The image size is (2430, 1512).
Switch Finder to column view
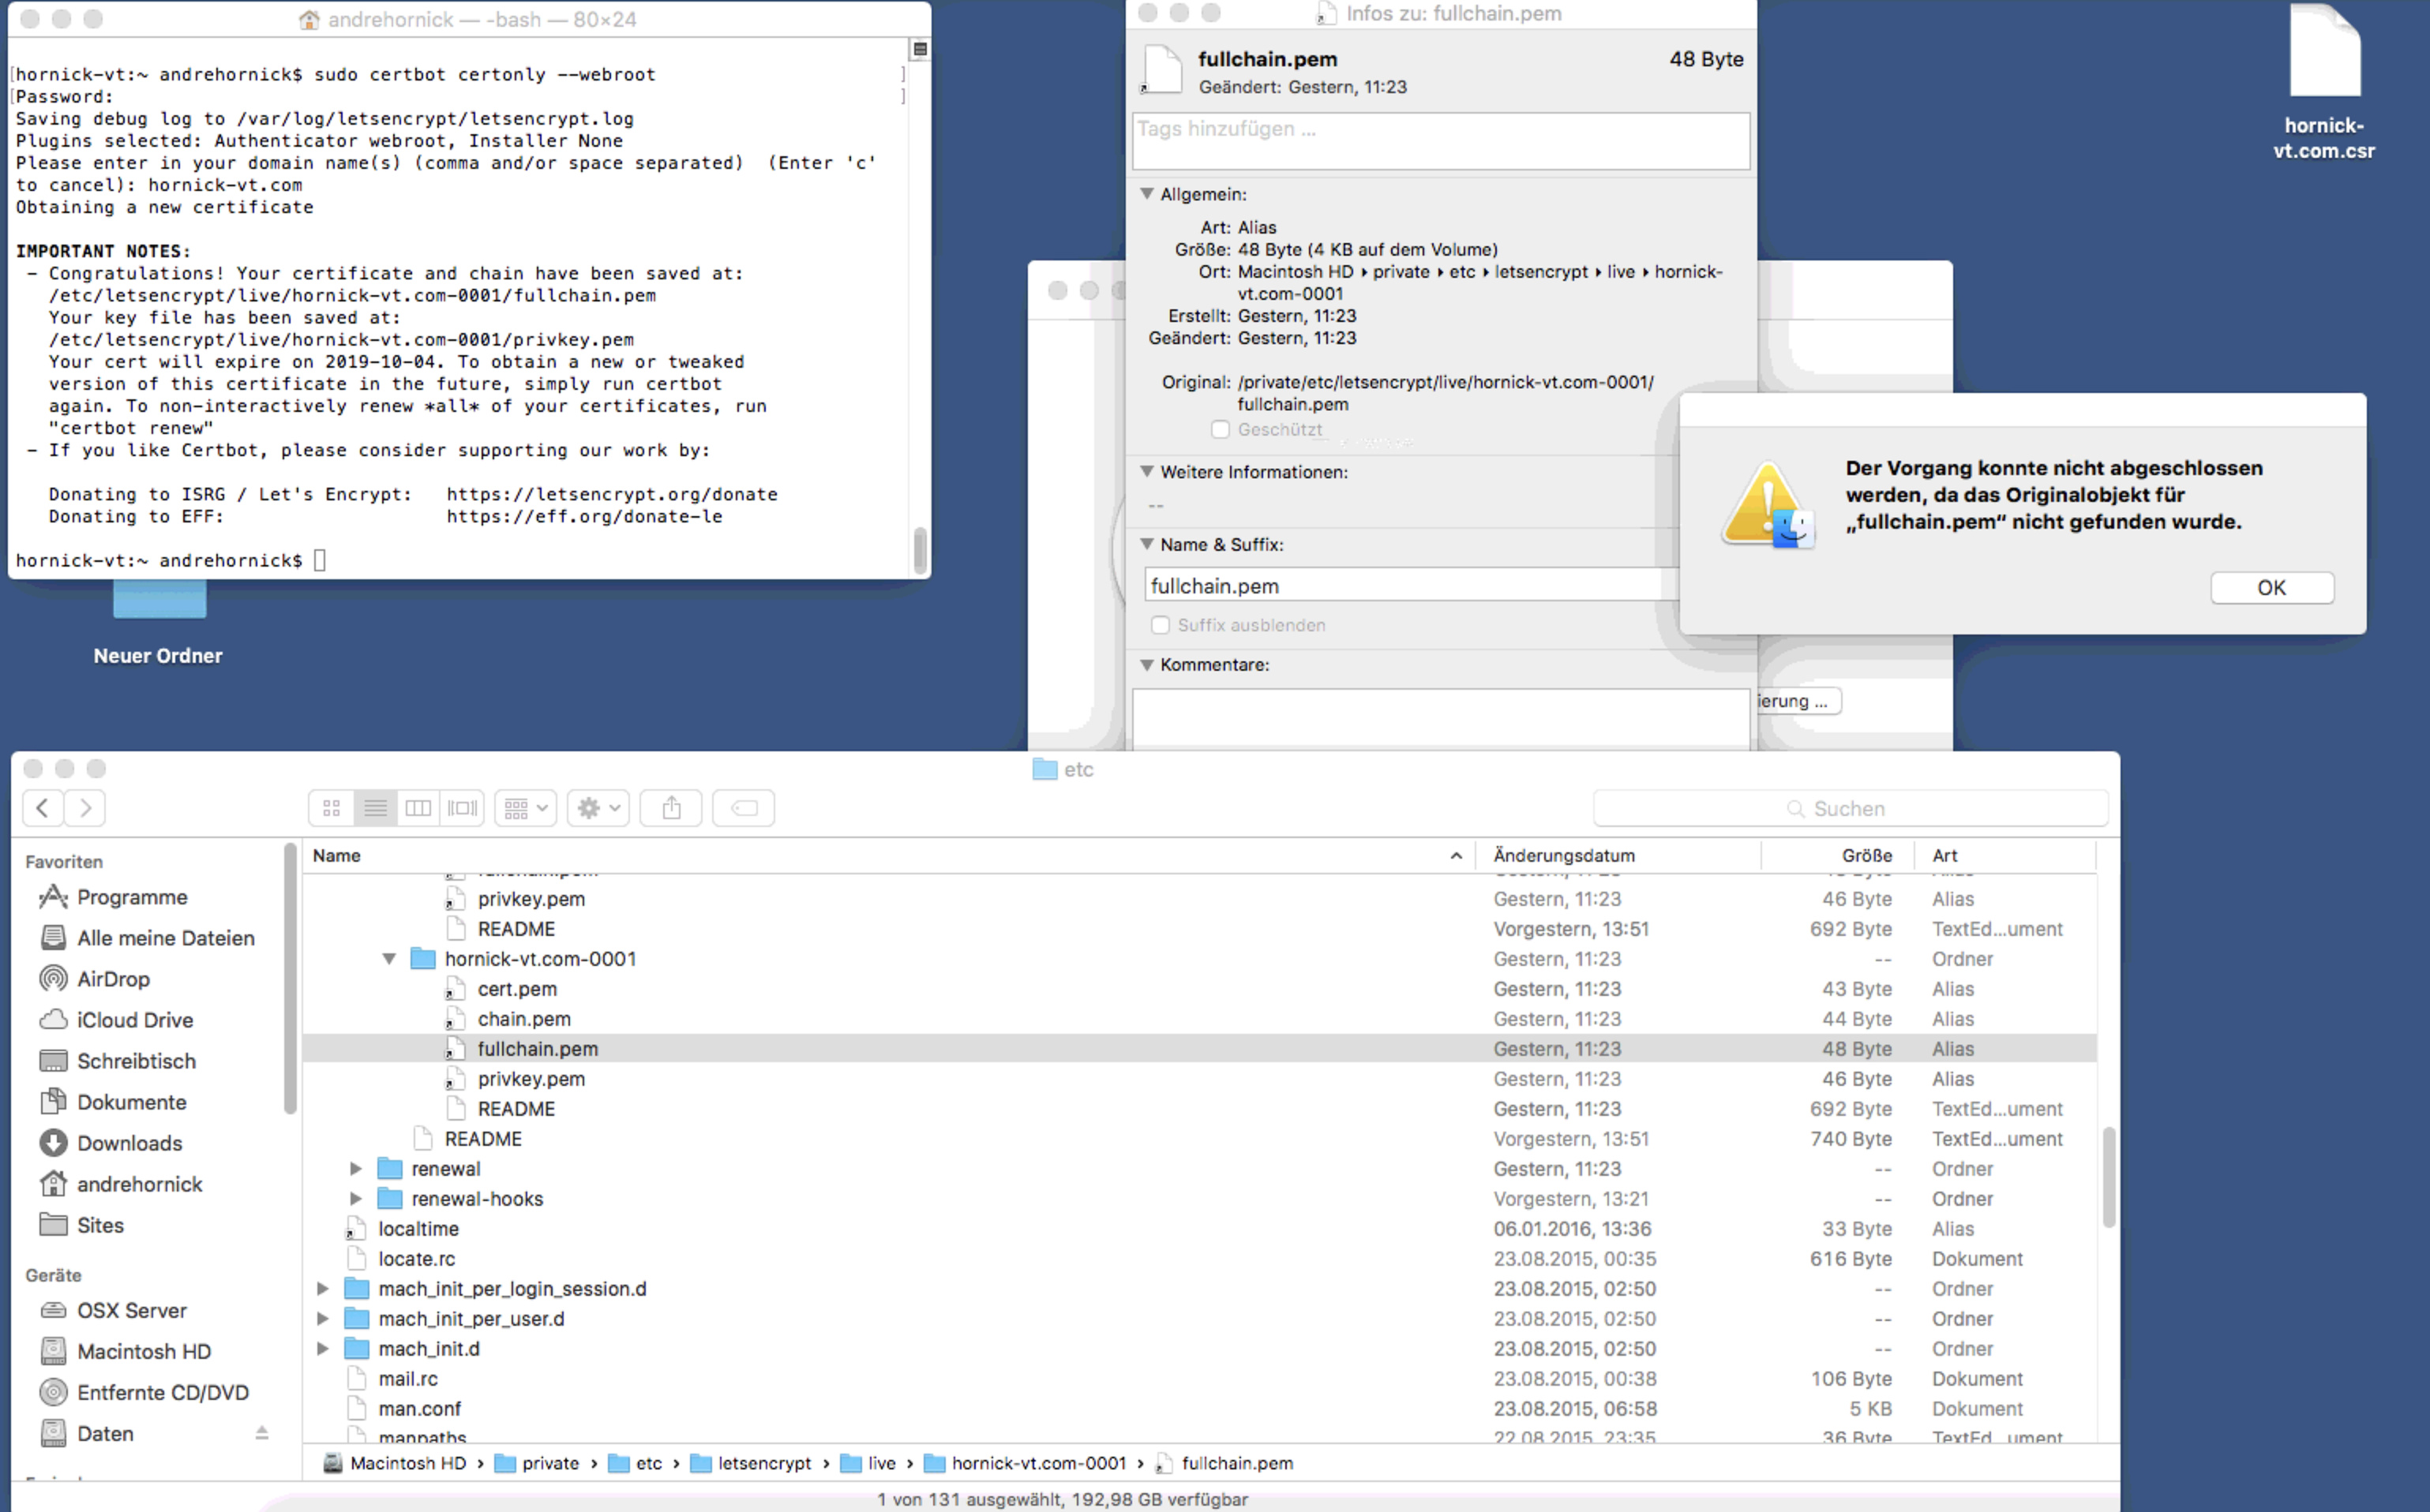pyautogui.click(x=418, y=808)
